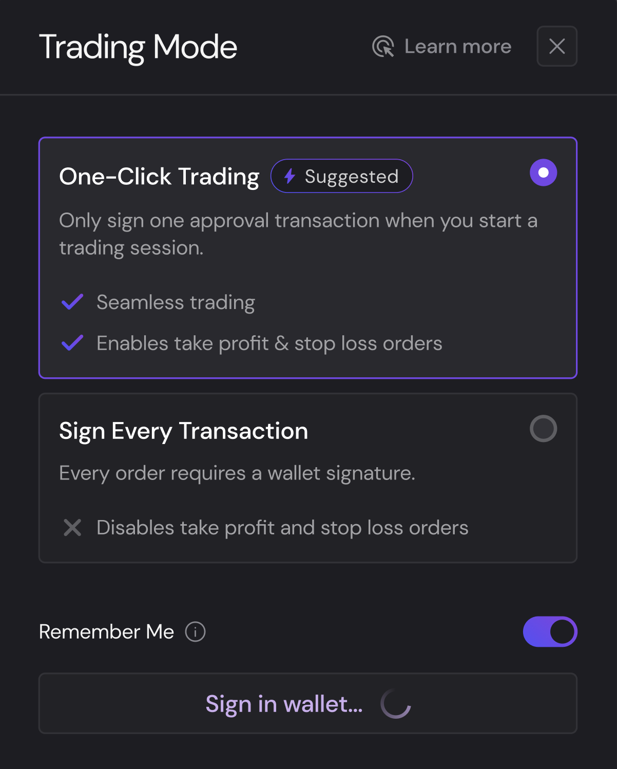The image size is (617, 769).
Task: Open the Learn more link
Action: (457, 47)
